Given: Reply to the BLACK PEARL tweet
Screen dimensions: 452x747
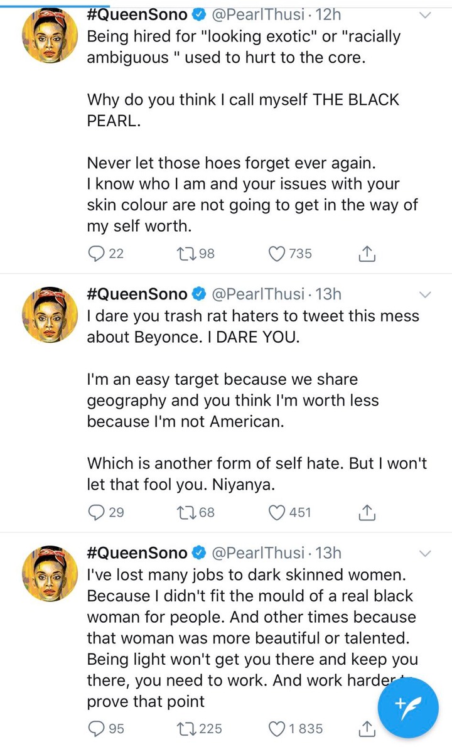Looking at the screenshot, I should point(96,254).
